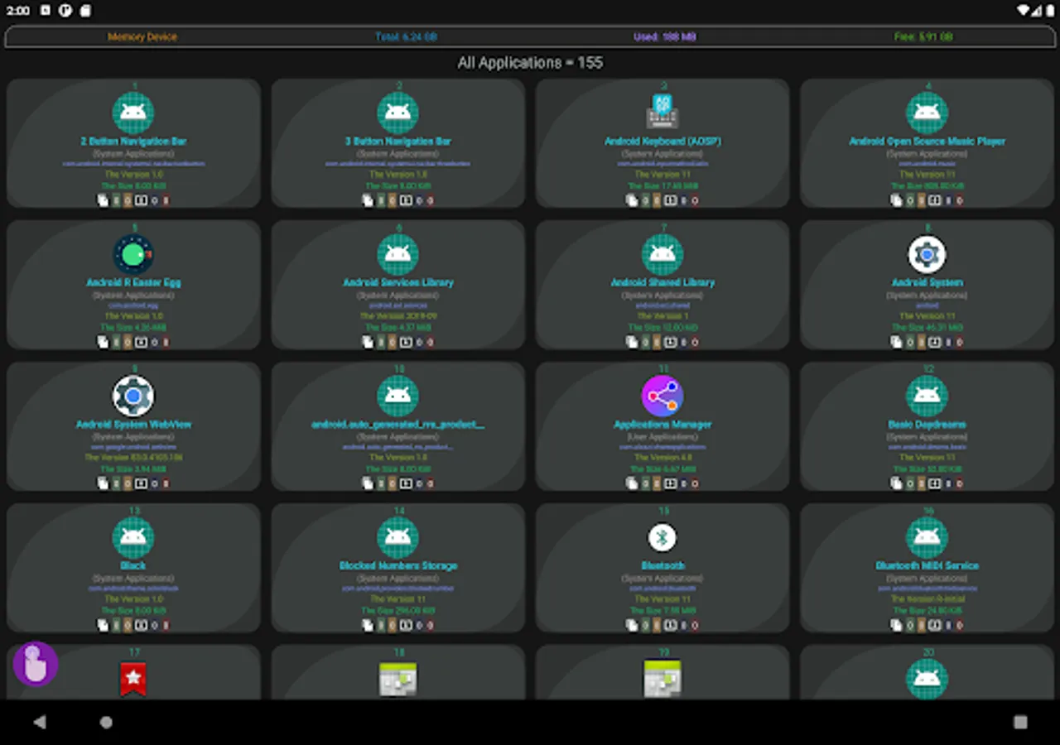The image size is (1060, 745).
Task: Copy details of 2 Button Navigation Bar
Action: 104,200
